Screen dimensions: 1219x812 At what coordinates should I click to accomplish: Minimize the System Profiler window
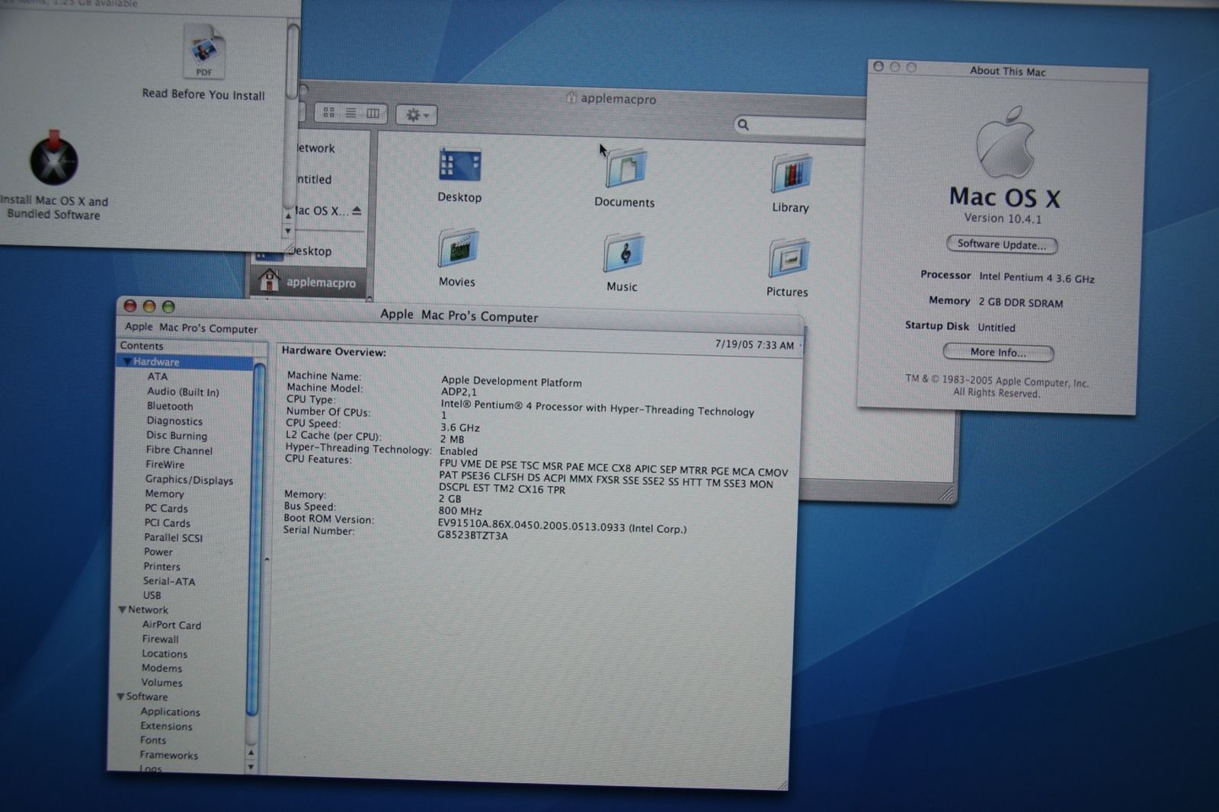149,306
